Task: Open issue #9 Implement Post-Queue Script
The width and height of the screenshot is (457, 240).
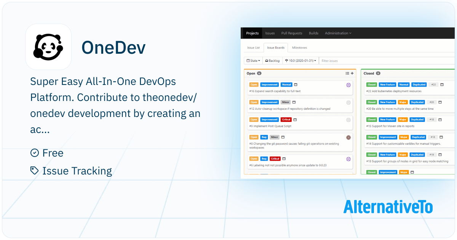Action: point(271,126)
